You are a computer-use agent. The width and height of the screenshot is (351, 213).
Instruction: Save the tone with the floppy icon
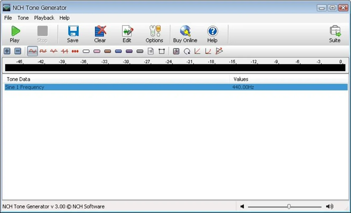pyautogui.click(x=73, y=34)
